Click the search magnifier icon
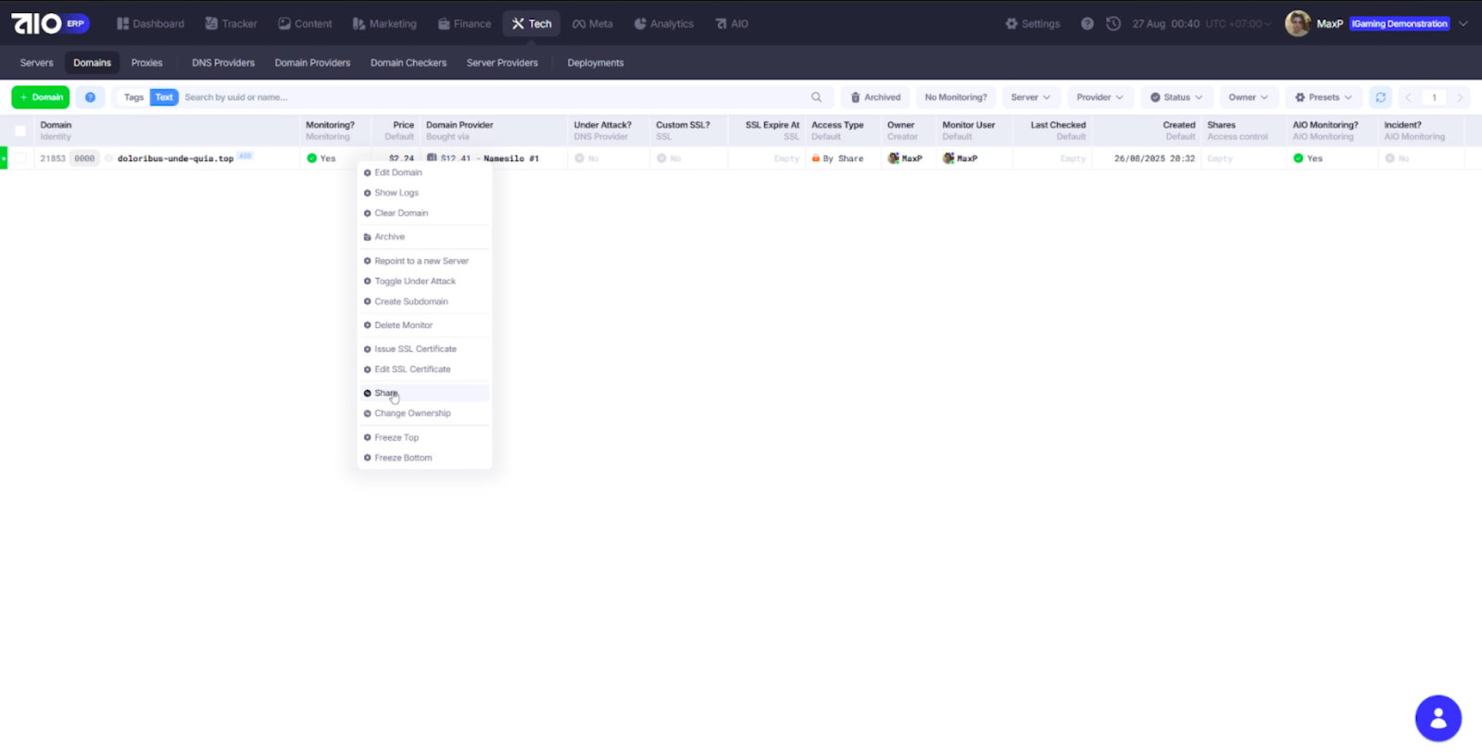Screen dimensions: 1482x753 (816, 97)
